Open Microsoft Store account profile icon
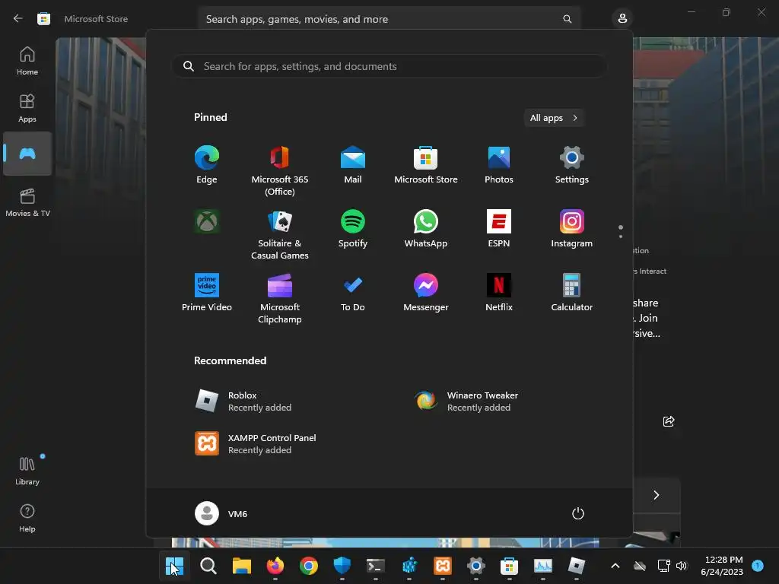 pos(622,19)
